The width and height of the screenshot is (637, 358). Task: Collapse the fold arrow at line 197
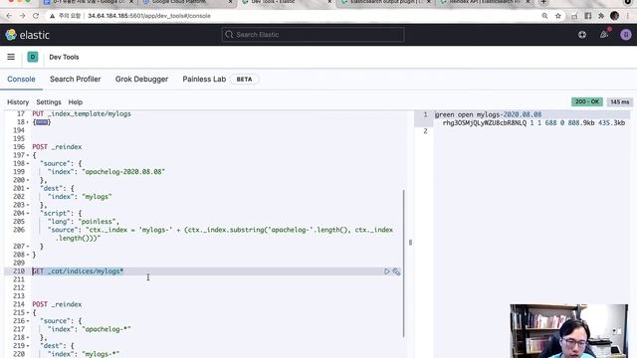click(28, 155)
